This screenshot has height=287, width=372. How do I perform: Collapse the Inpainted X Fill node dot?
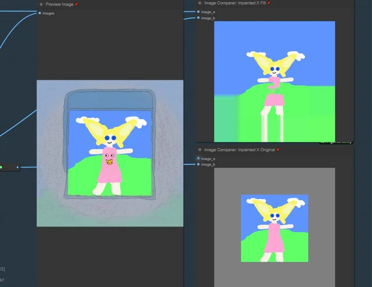[x=200, y=3]
